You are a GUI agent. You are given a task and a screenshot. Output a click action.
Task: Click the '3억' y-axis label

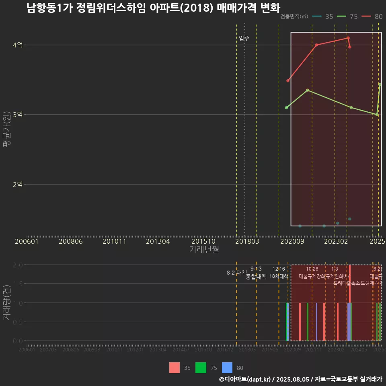tap(18, 115)
